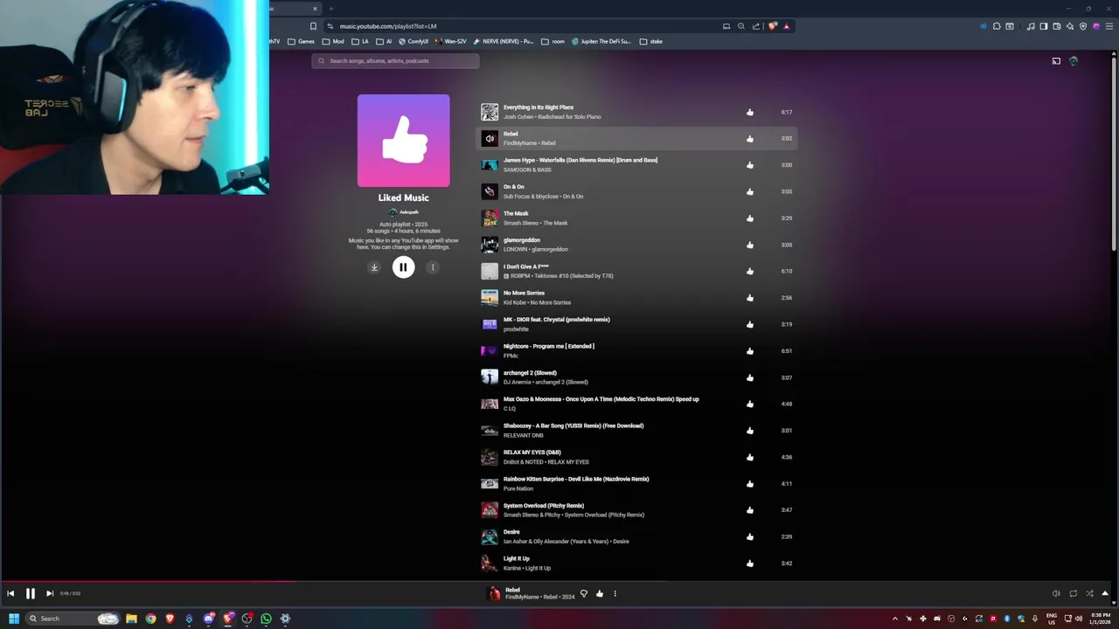Screen dimensions: 1119x629
Task: Open now-playing song options menu
Action: pos(615,593)
